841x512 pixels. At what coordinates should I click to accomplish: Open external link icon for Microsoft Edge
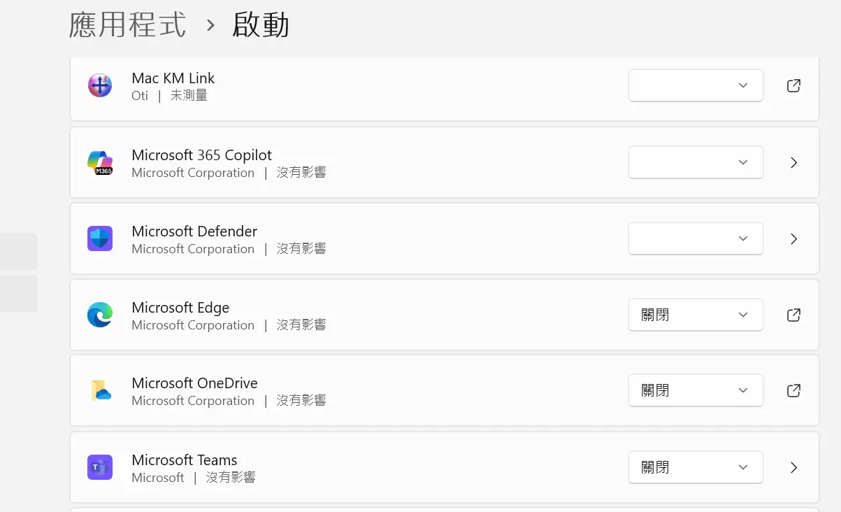(x=793, y=315)
